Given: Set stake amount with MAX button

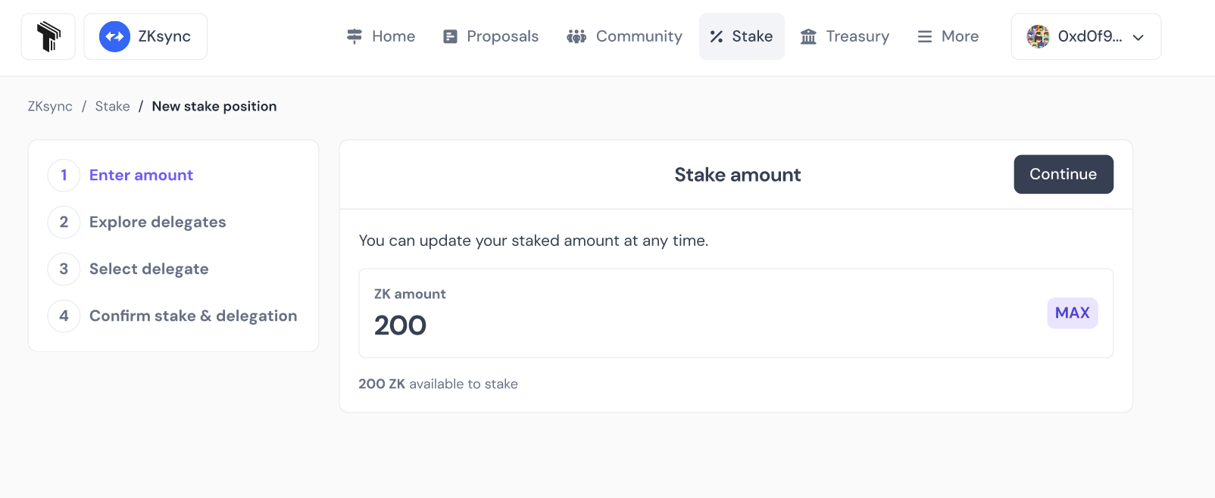Looking at the screenshot, I should point(1072,313).
